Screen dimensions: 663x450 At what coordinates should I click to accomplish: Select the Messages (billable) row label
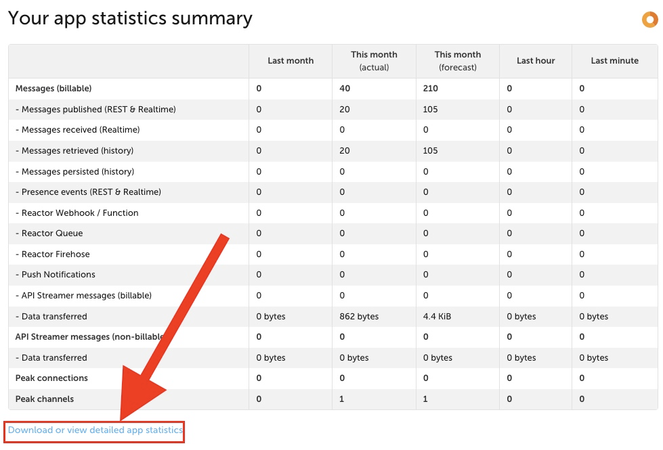click(x=54, y=89)
